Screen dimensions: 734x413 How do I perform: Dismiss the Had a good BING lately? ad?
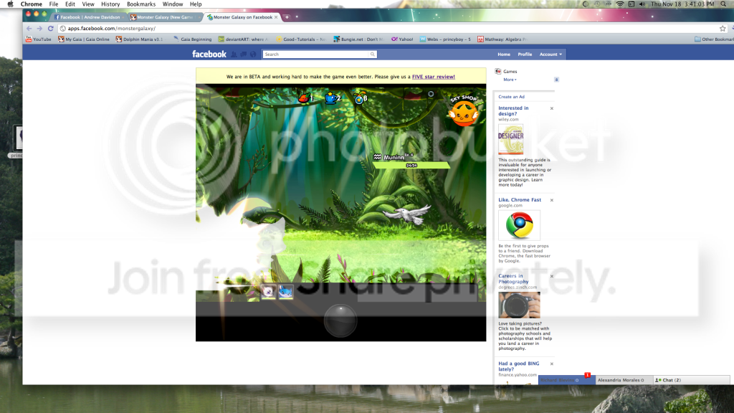click(x=551, y=364)
